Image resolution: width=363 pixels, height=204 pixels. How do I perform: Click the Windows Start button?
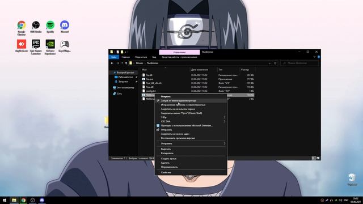[5, 200]
